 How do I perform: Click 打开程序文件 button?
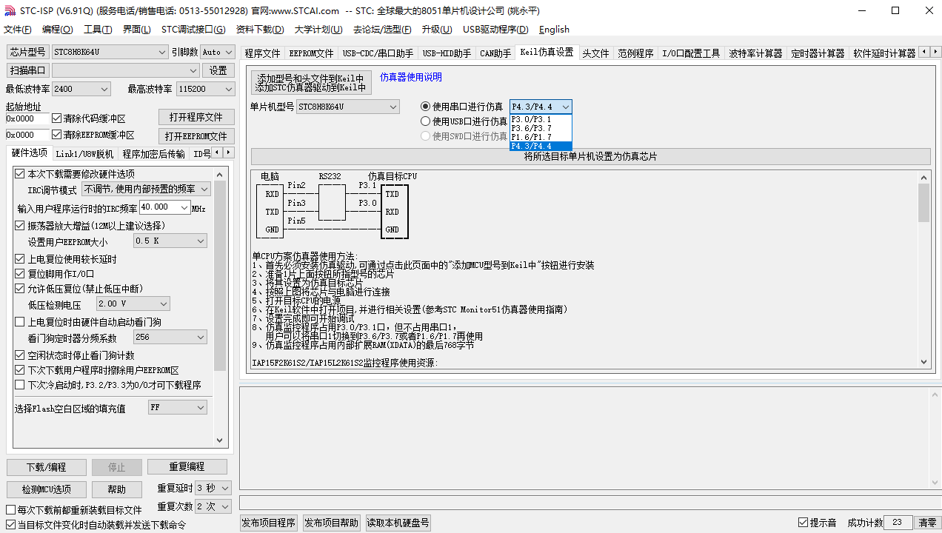pyautogui.click(x=196, y=118)
